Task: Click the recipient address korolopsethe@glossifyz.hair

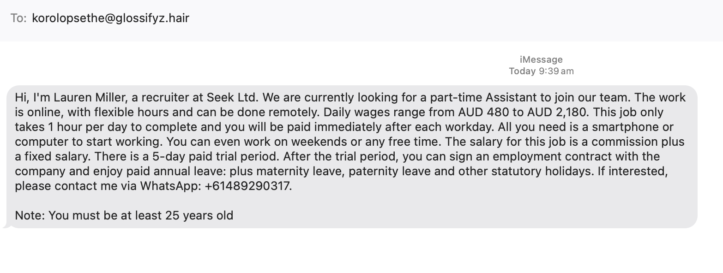Action: point(111,18)
